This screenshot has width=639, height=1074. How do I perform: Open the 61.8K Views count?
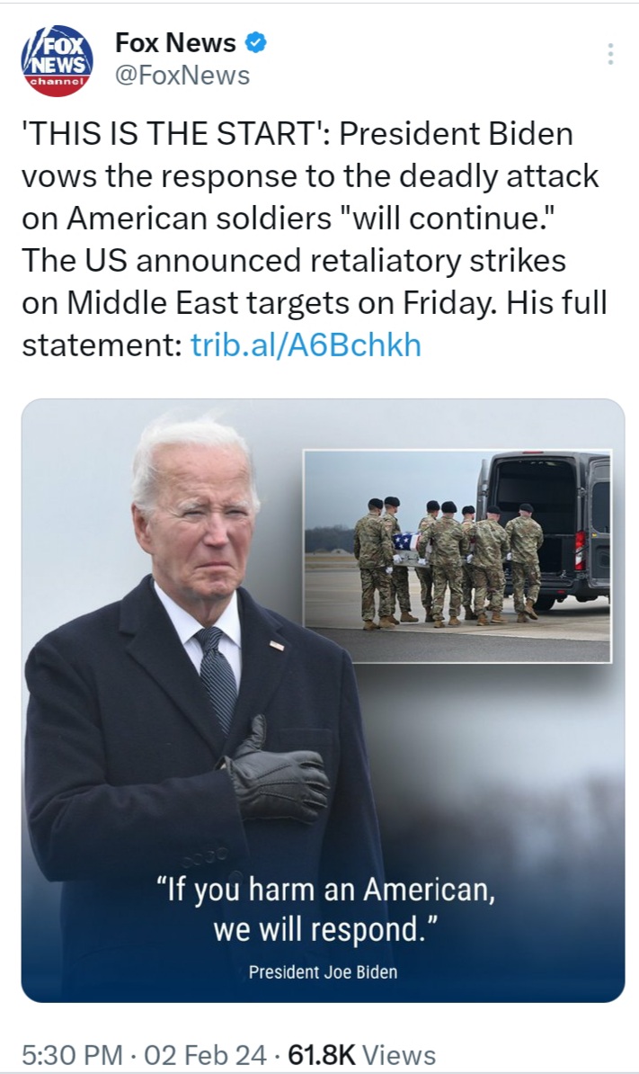[x=362, y=1055]
